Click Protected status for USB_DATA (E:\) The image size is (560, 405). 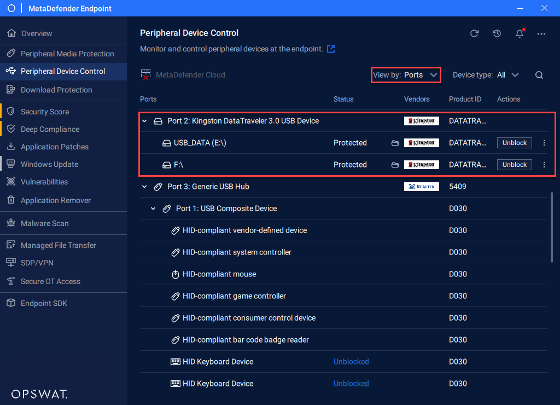pyautogui.click(x=350, y=143)
